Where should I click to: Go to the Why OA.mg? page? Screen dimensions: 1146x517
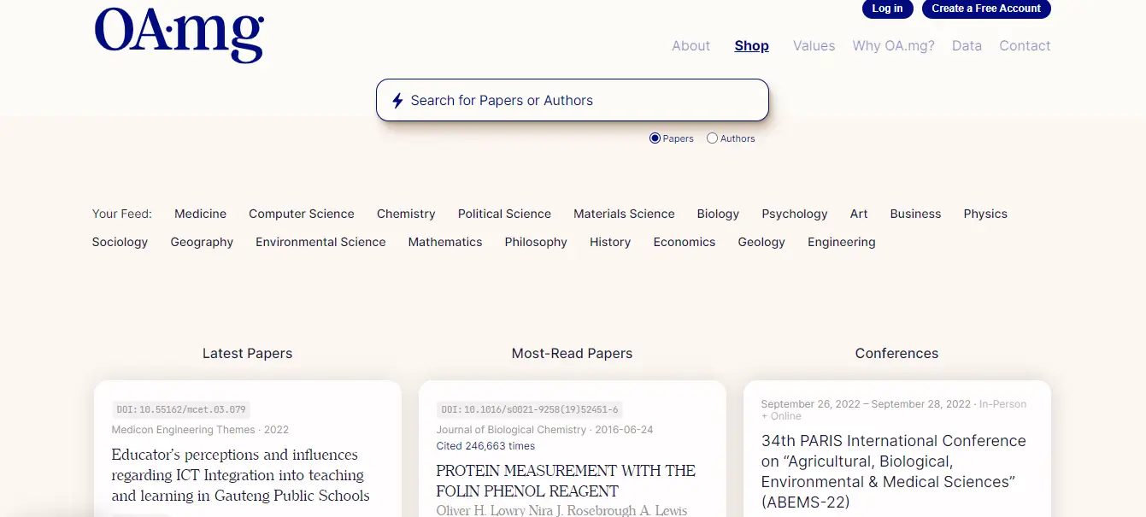(894, 46)
